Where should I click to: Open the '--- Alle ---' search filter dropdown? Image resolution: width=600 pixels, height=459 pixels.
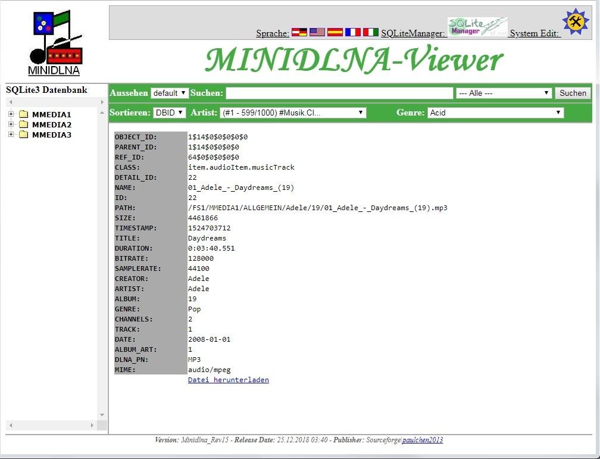coord(504,93)
